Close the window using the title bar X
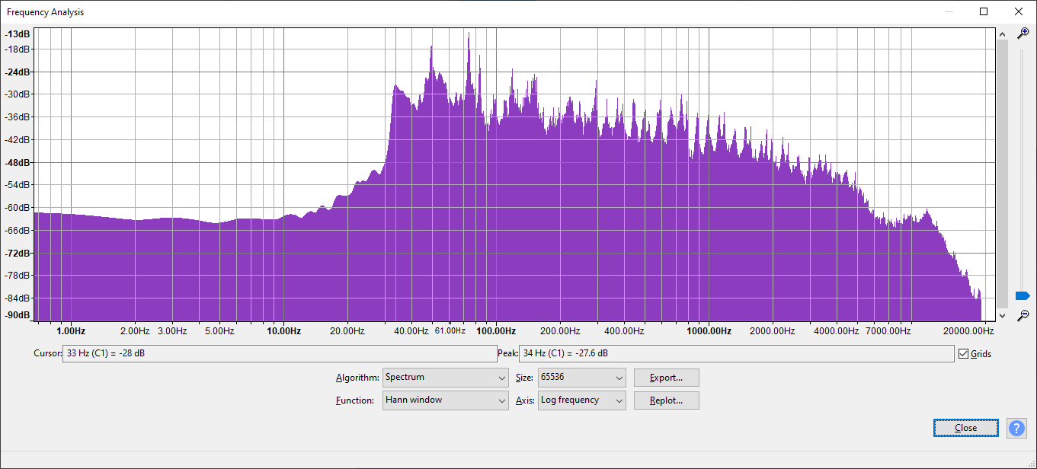The width and height of the screenshot is (1037, 469). (1019, 11)
